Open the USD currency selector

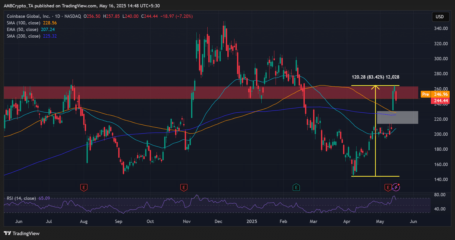point(441,17)
